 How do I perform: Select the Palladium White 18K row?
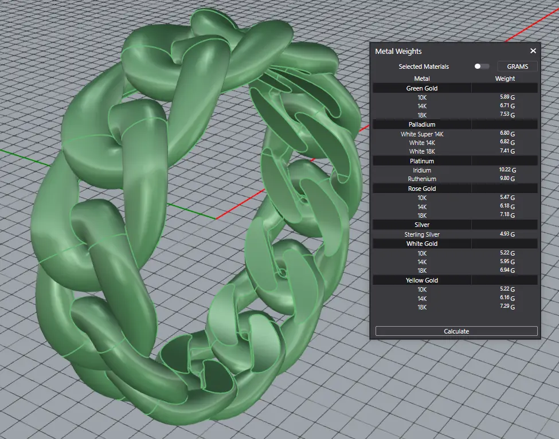point(422,151)
